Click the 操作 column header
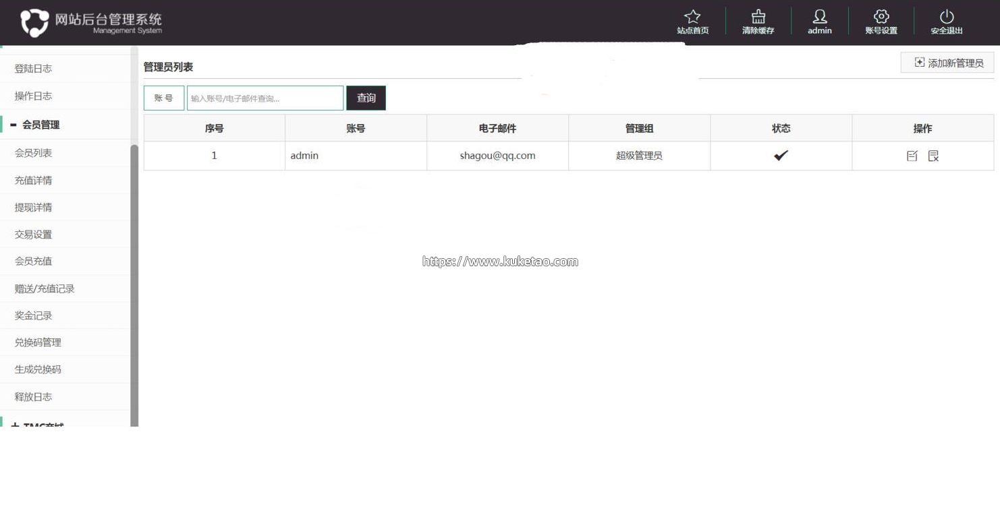Screen dimensions: 1000x523 coord(922,128)
